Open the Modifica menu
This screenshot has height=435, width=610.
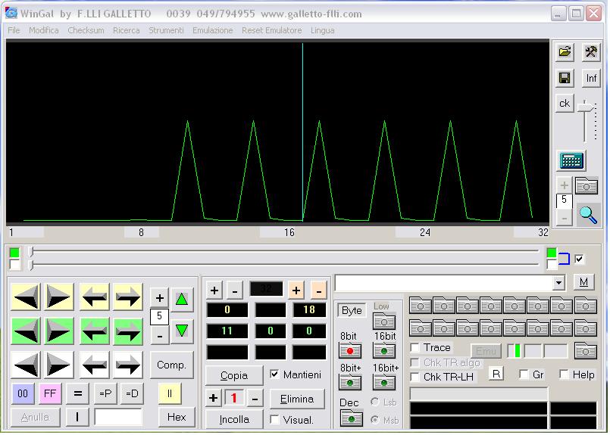pos(44,30)
